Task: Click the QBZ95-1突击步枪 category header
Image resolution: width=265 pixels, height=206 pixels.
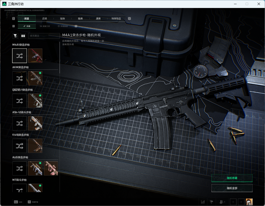Action: pos(22,90)
